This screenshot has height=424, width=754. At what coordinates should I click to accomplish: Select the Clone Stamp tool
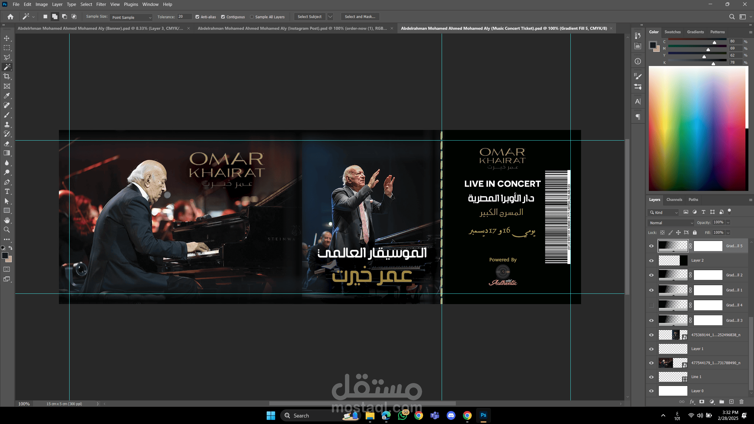point(7,124)
